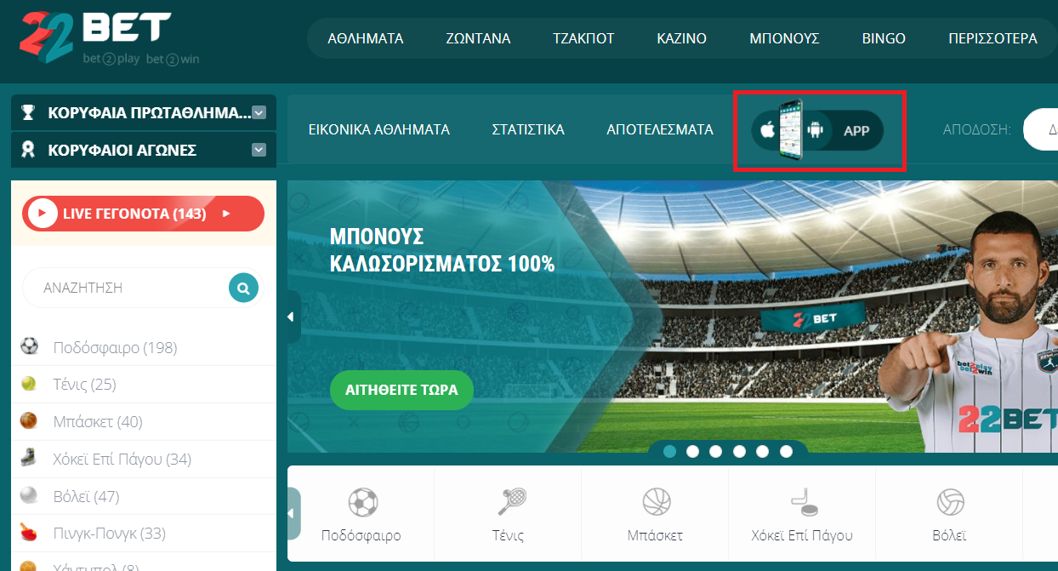Open the ΖΩΝΤΑΝΑ menu item
This screenshot has width=1058, height=571.
[x=478, y=38]
